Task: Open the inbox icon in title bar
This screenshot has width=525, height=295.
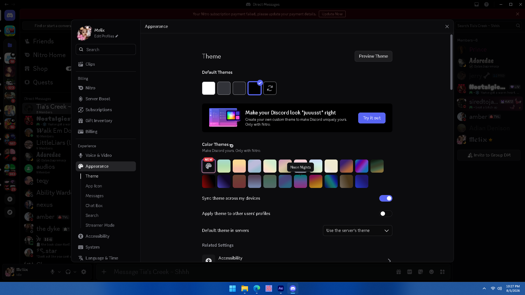Action: click(x=477, y=4)
